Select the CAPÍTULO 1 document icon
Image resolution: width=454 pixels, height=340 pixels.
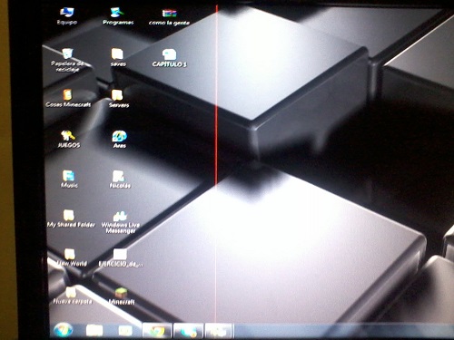(170, 58)
